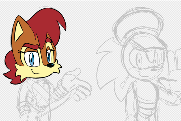Viewport: 181px width, 121px height.
Task: Click the colored character's black nose
Action: (51, 65)
